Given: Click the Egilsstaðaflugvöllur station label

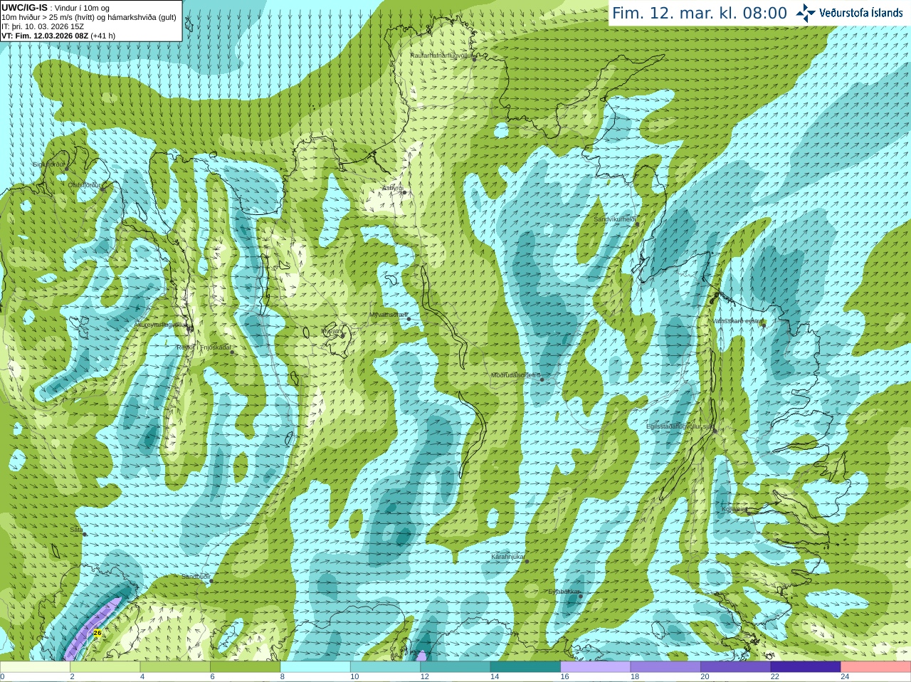Looking at the screenshot, I should click(679, 426).
